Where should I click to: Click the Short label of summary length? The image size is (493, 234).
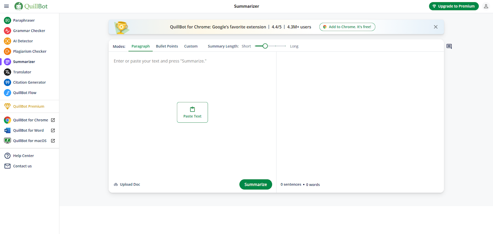click(x=246, y=46)
